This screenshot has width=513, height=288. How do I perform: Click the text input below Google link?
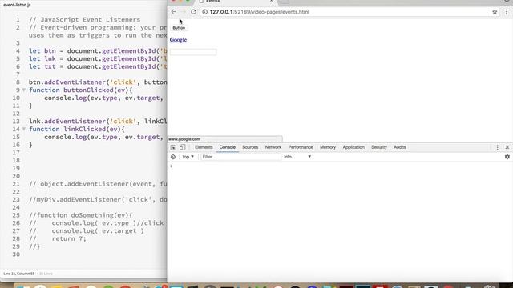tap(193, 52)
